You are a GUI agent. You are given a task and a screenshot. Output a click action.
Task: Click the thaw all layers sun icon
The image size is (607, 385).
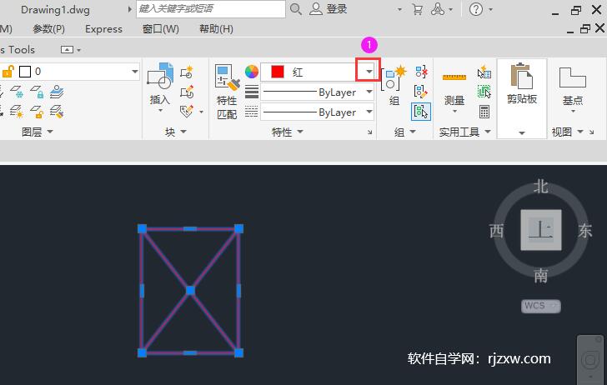coord(17,112)
